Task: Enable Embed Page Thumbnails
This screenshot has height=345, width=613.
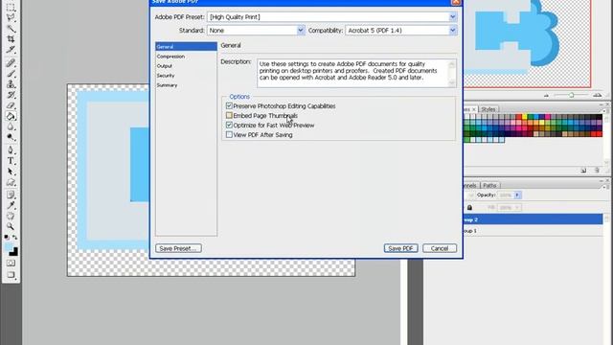Action: (x=229, y=115)
